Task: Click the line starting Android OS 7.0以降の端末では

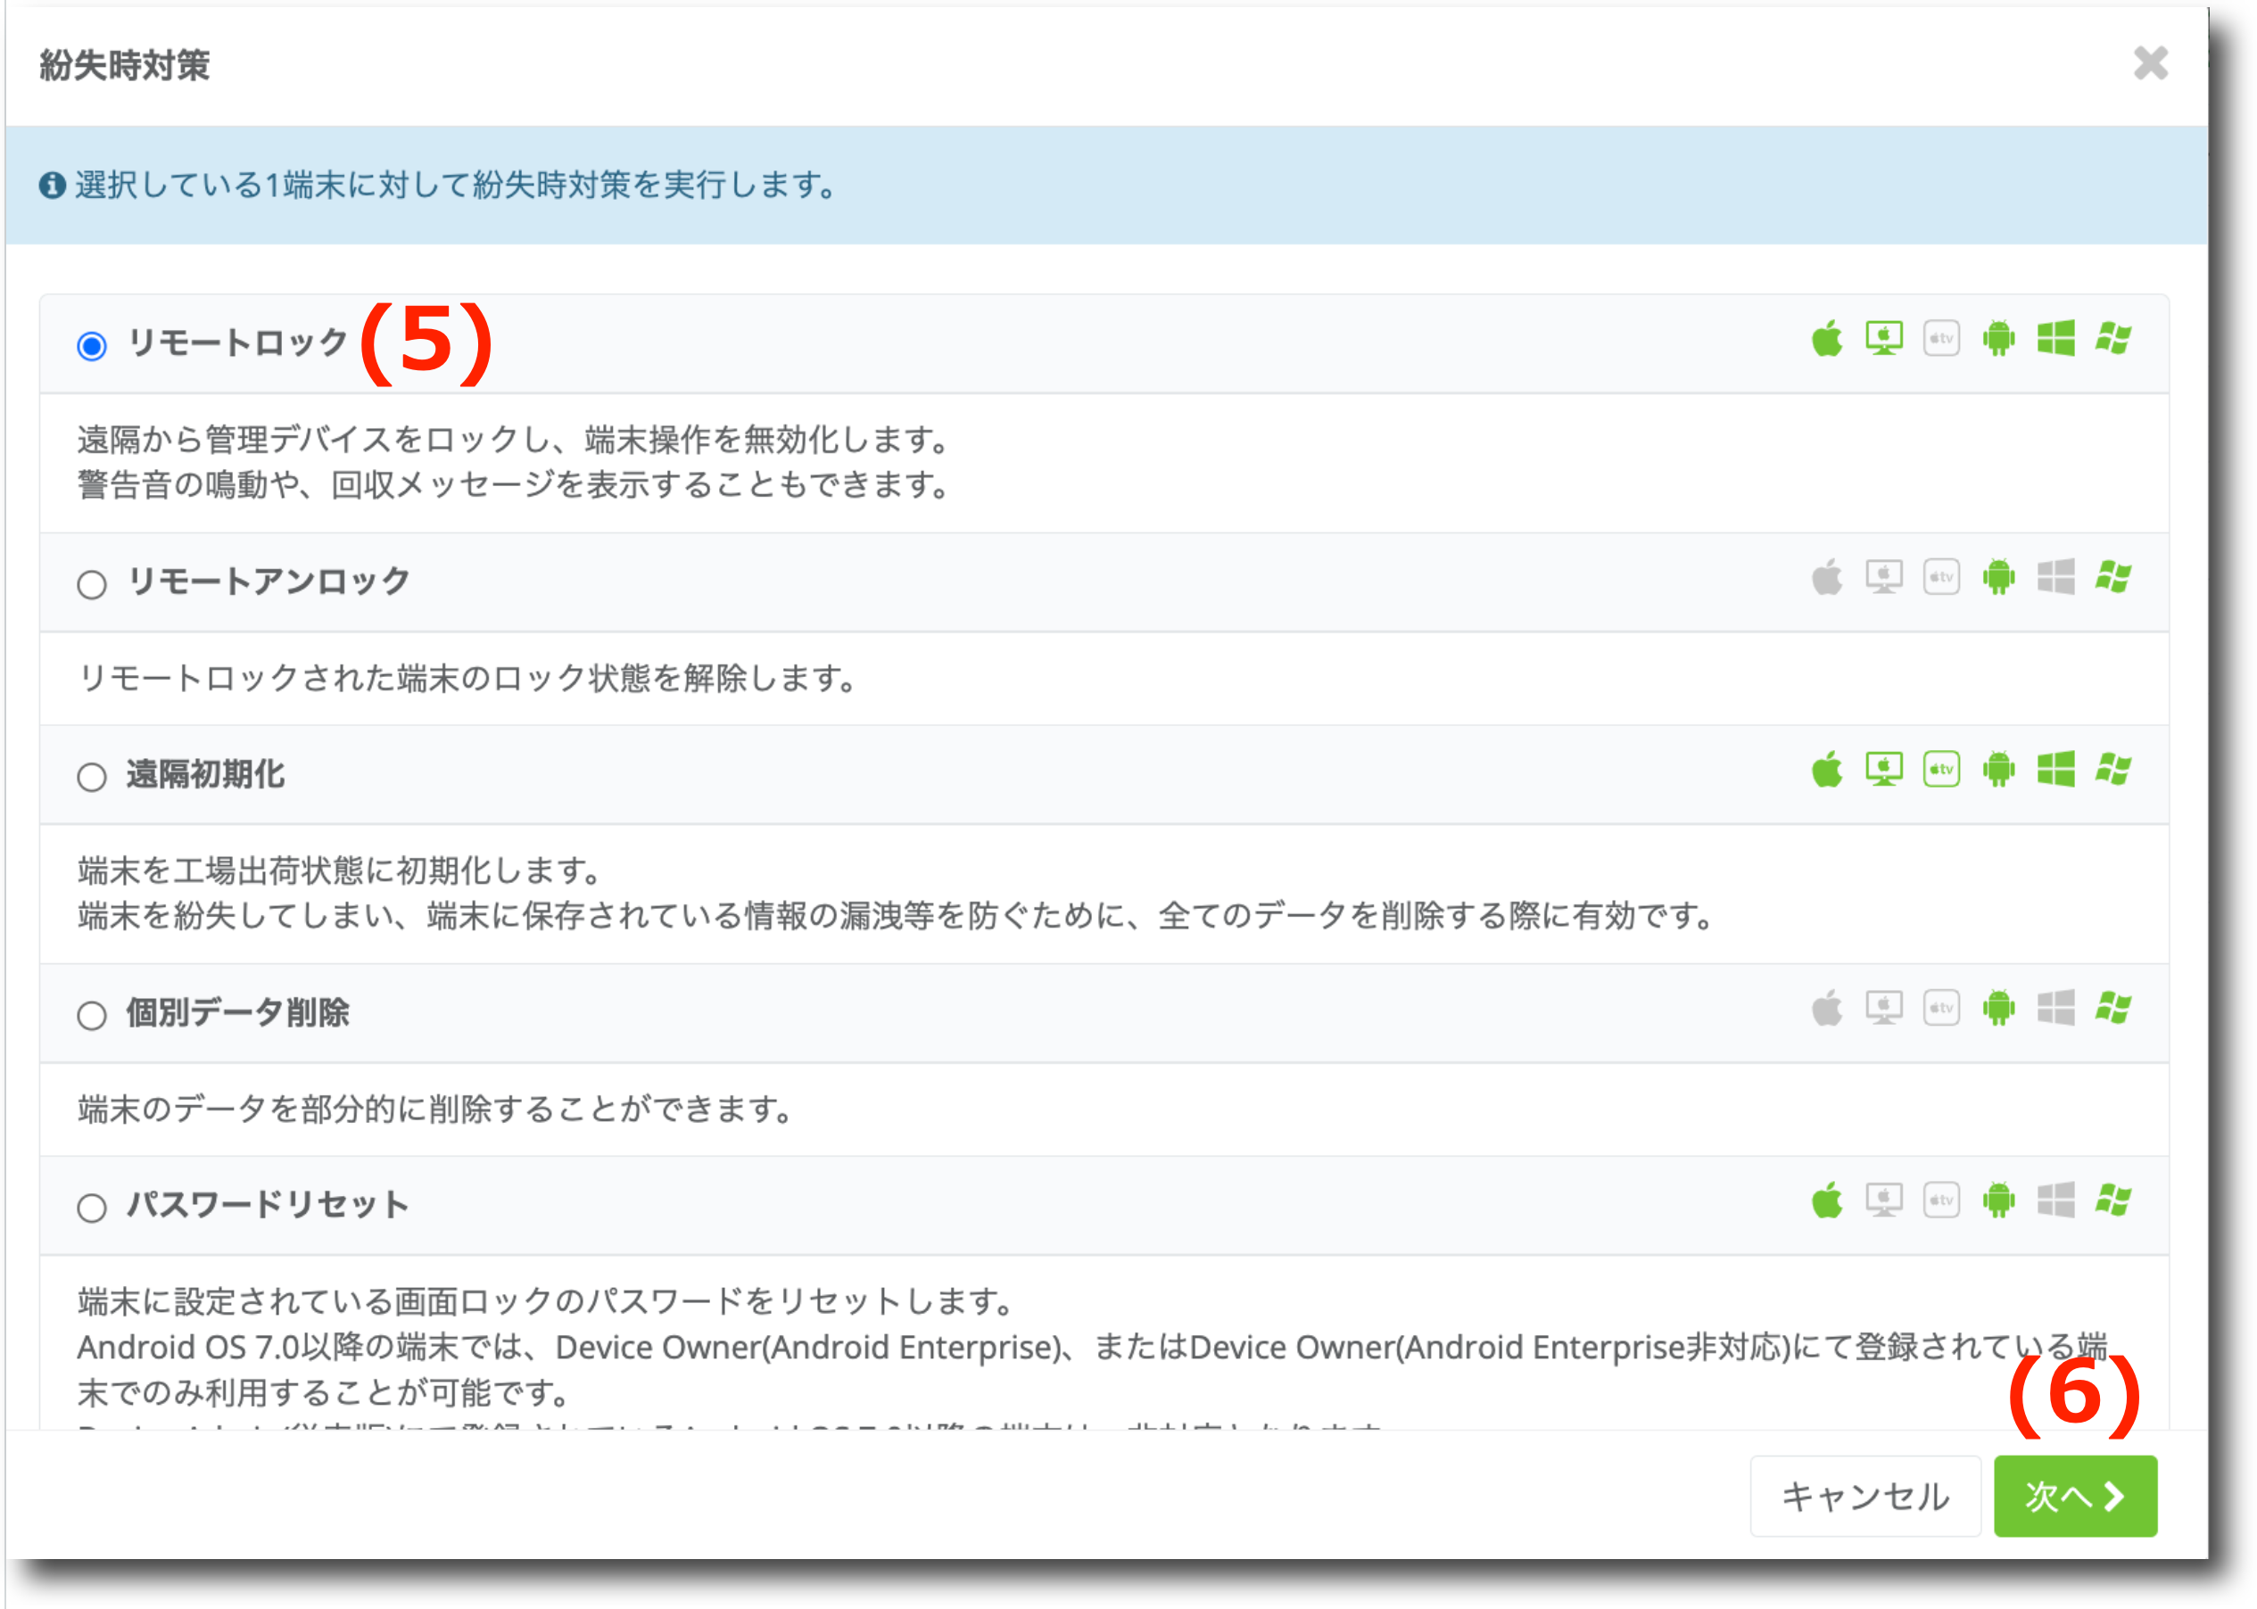Action: point(1093,1348)
